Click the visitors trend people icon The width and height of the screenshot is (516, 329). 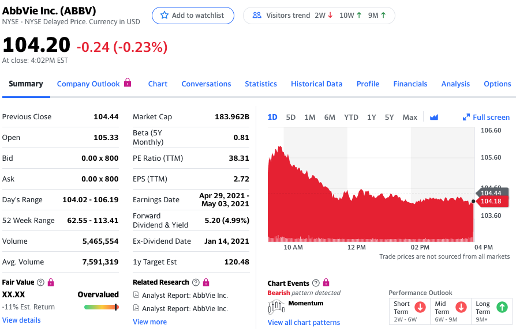(257, 15)
